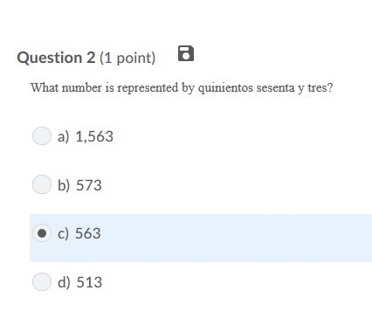The image size is (372, 325).
Task: Click the "a)" letter prefix
Action: click(x=63, y=136)
